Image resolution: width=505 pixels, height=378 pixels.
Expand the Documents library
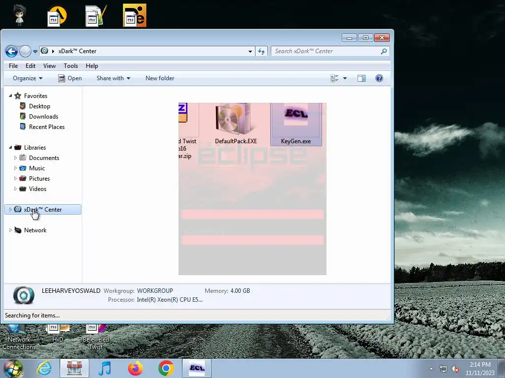tap(15, 158)
